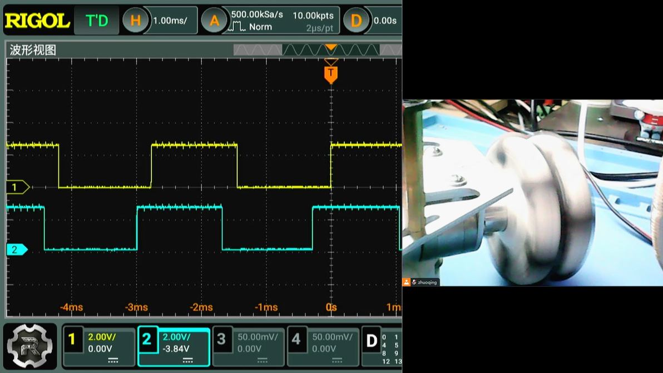Click the orange H horizontal timebase icon
Screen dimensions: 663x373
click(135, 21)
